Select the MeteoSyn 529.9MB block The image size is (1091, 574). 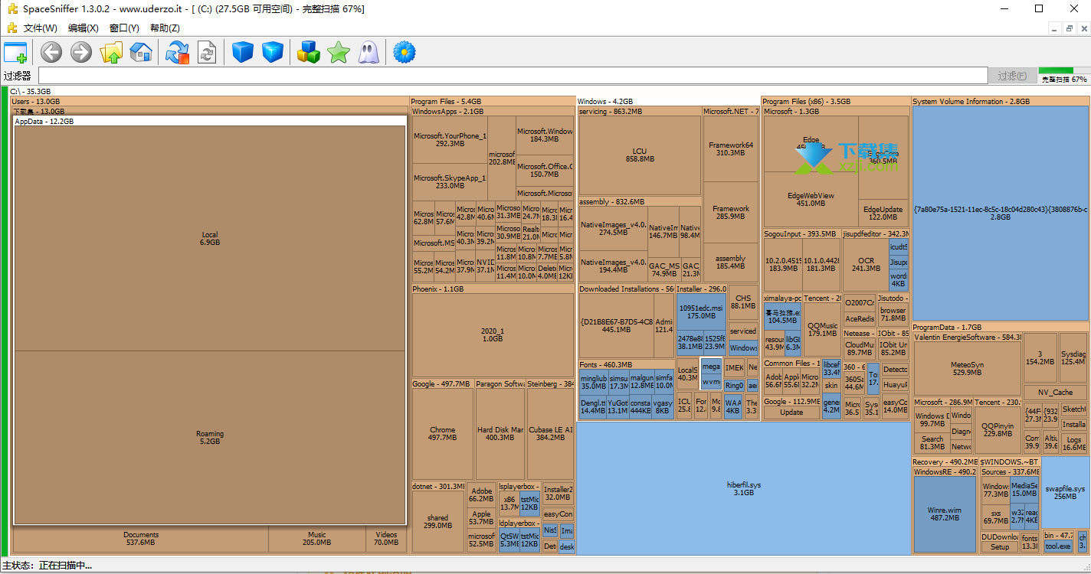(x=967, y=368)
